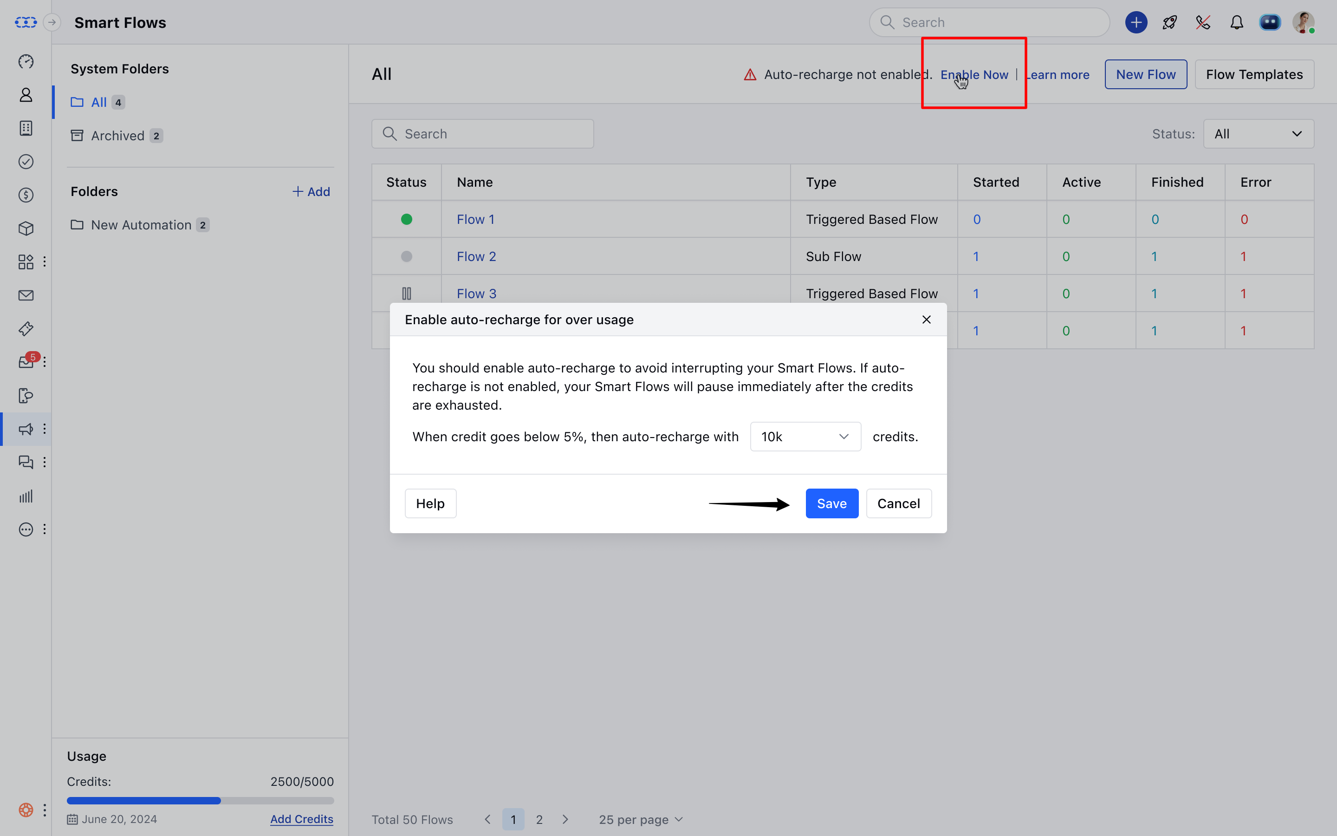Click the Add Credits link
Viewport: 1337px width, 836px height.
tap(302, 819)
